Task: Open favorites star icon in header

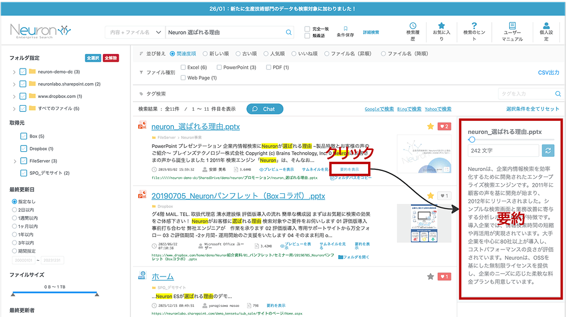Action: tap(441, 26)
